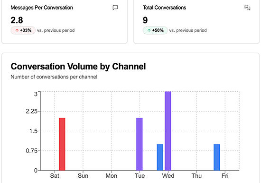Select the +50% change badge
Image resolution: width=261 pixels, height=183 pixels.
tap(155, 30)
